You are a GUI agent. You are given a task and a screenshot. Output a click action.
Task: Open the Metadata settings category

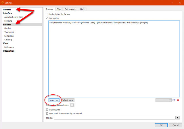pyautogui.click(x=9, y=36)
